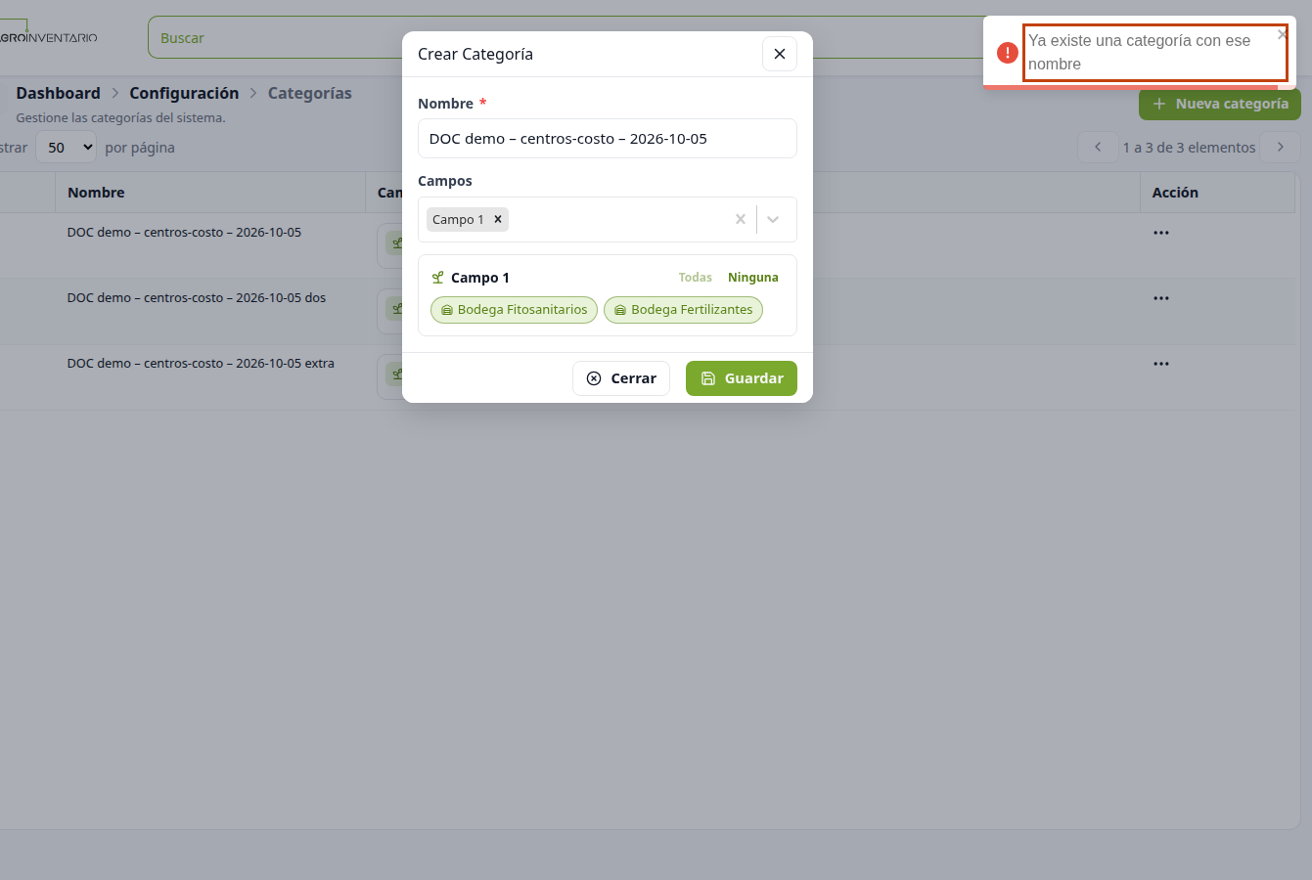Select Todas for Campo 1

(696, 278)
